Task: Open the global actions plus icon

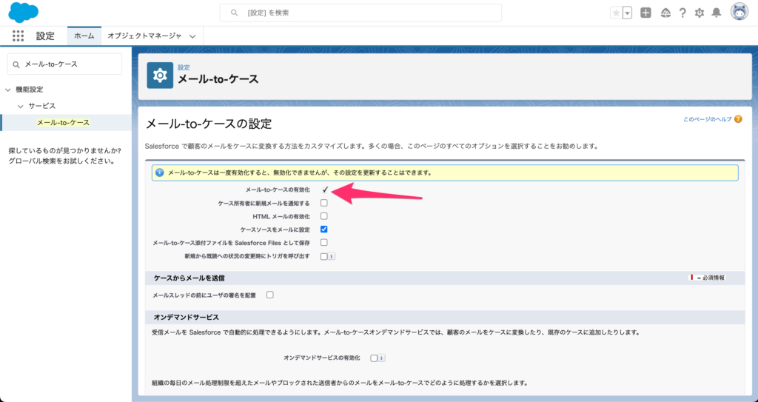Action: point(645,13)
